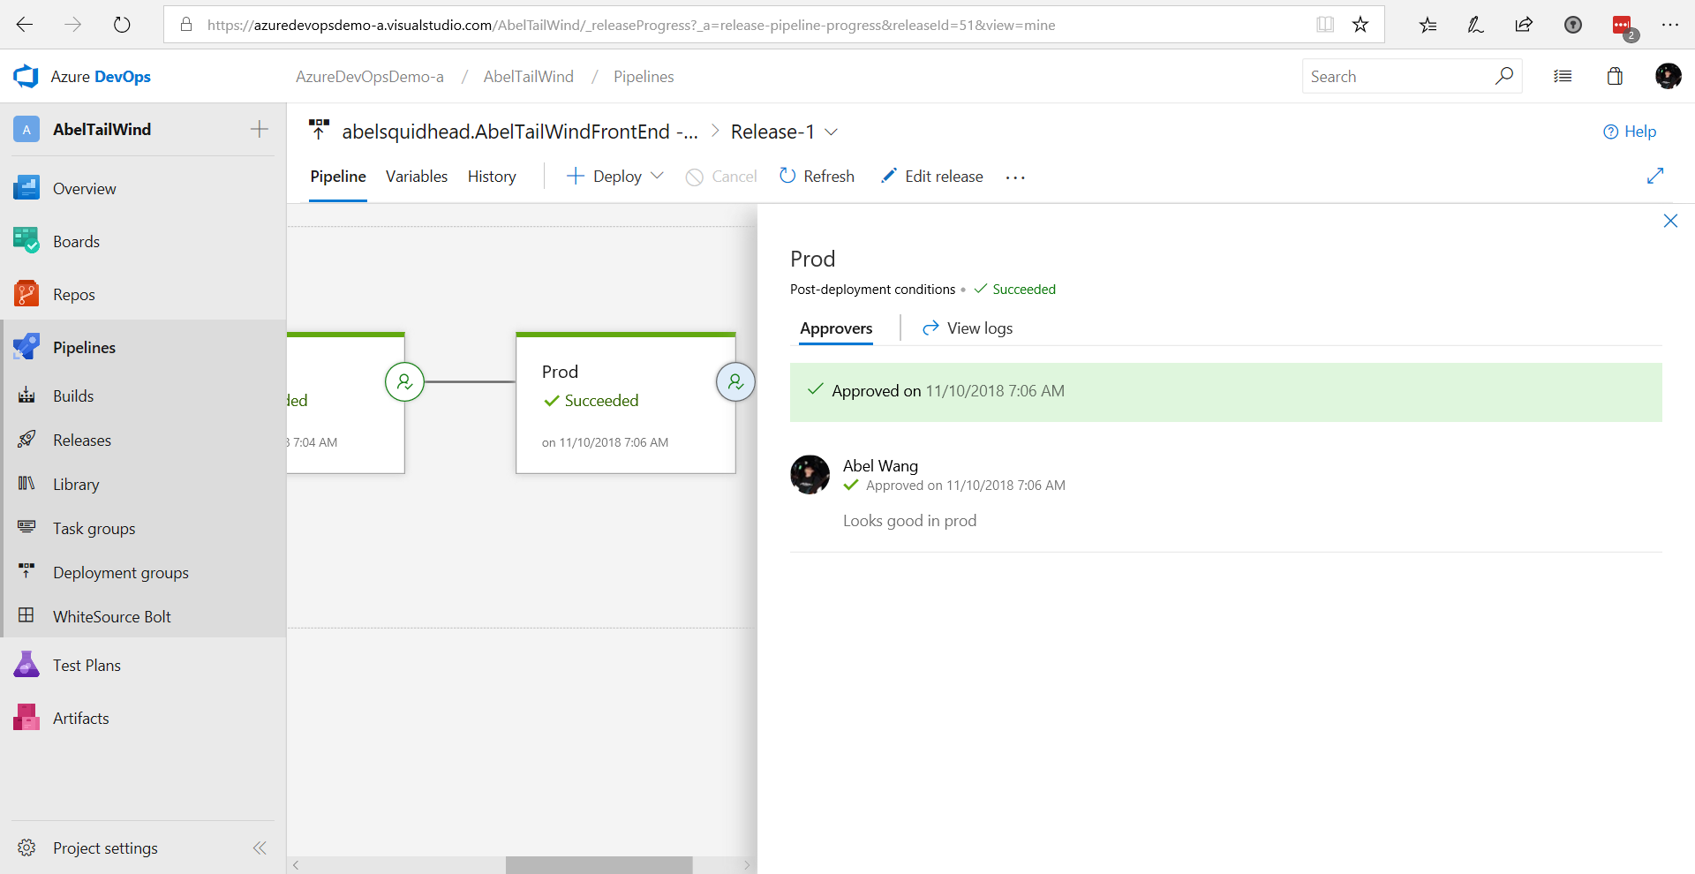Select the Prod stage card

click(x=625, y=403)
